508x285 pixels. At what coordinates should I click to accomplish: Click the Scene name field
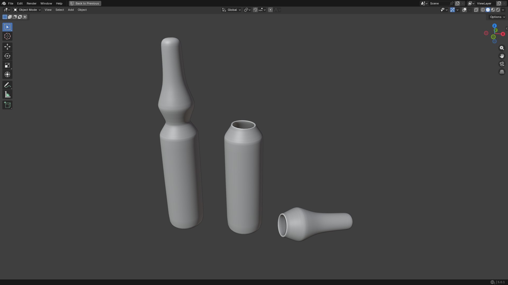(x=439, y=3)
